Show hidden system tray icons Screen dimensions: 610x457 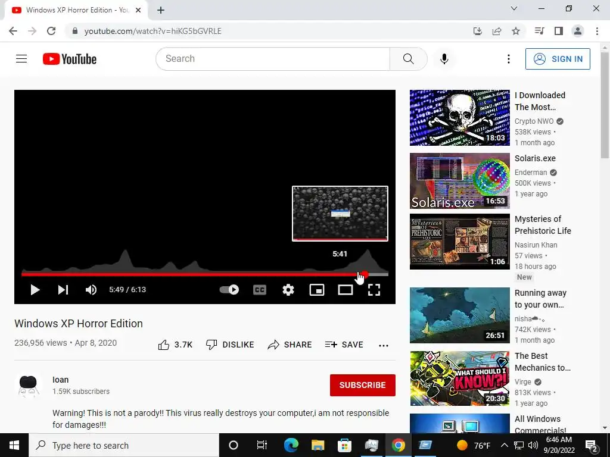[x=504, y=445]
